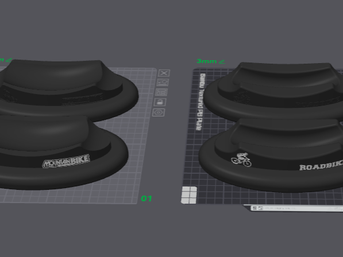This screenshot has width=343, height=257.
Task: Click the plate tag strip below the 3mm plate
Action: pyautogui.click(x=295, y=208)
